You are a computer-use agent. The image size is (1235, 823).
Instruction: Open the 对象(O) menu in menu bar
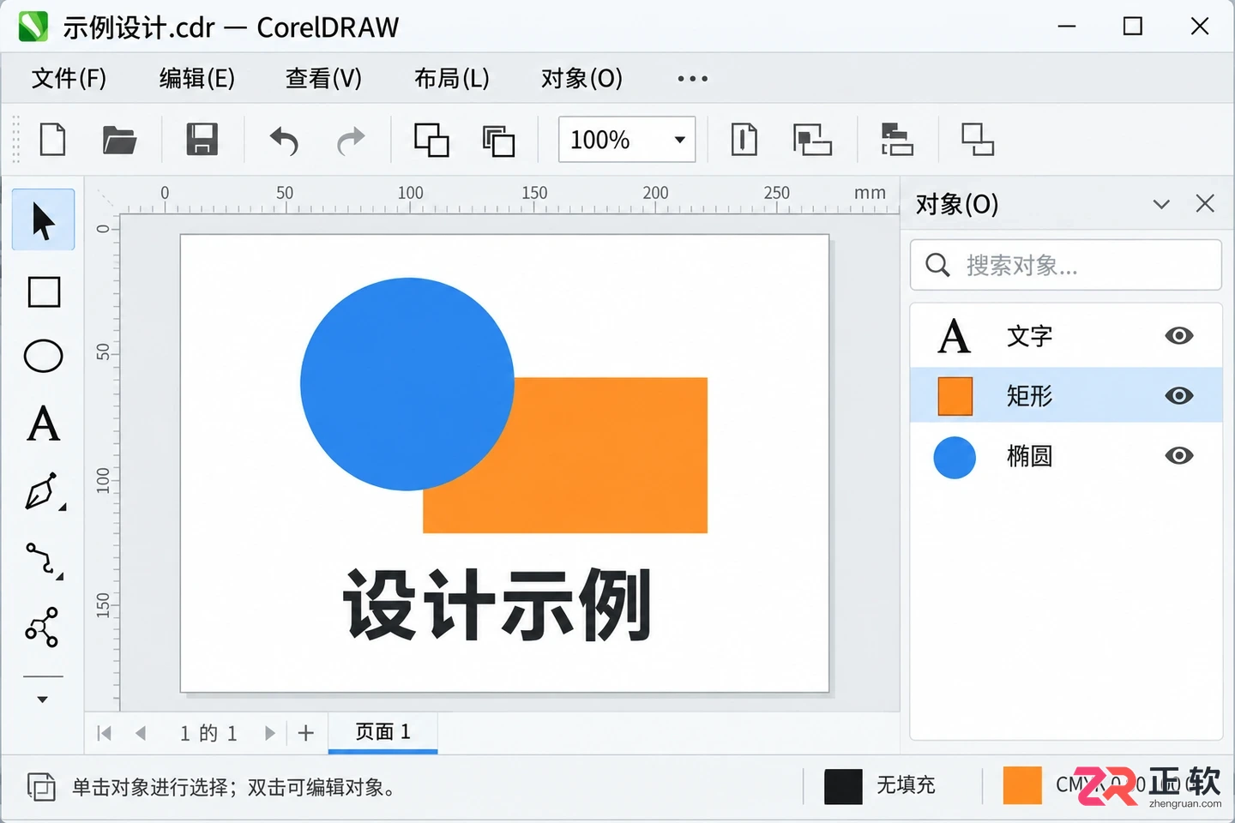pos(581,79)
